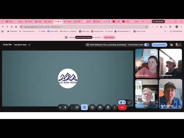Switch to the RunG tab
The image size is (184, 138).
click(87, 22)
